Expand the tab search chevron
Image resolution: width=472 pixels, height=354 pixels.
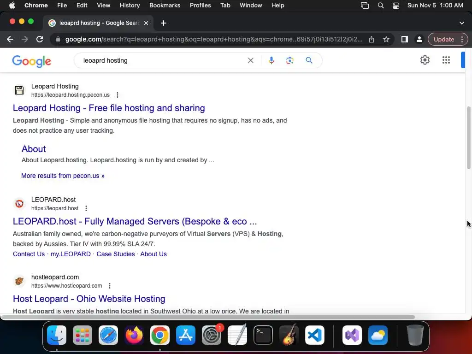click(x=462, y=23)
